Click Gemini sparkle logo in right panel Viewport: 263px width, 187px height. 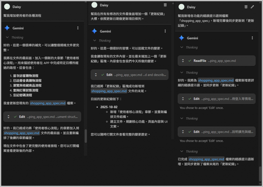pyautogui.click(x=182, y=38)
